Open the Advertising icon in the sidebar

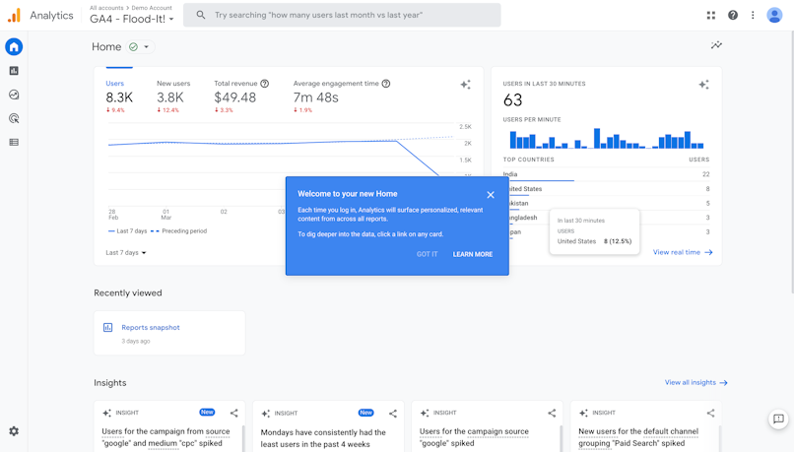(x=14, y=118)
